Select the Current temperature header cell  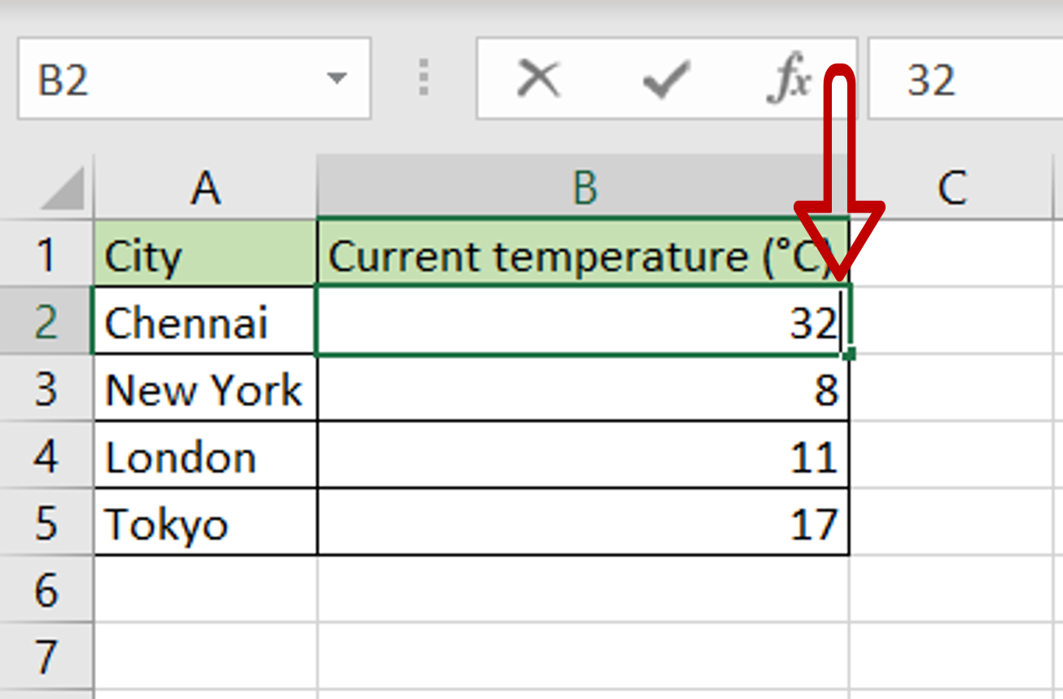click(x=582, y=256)
